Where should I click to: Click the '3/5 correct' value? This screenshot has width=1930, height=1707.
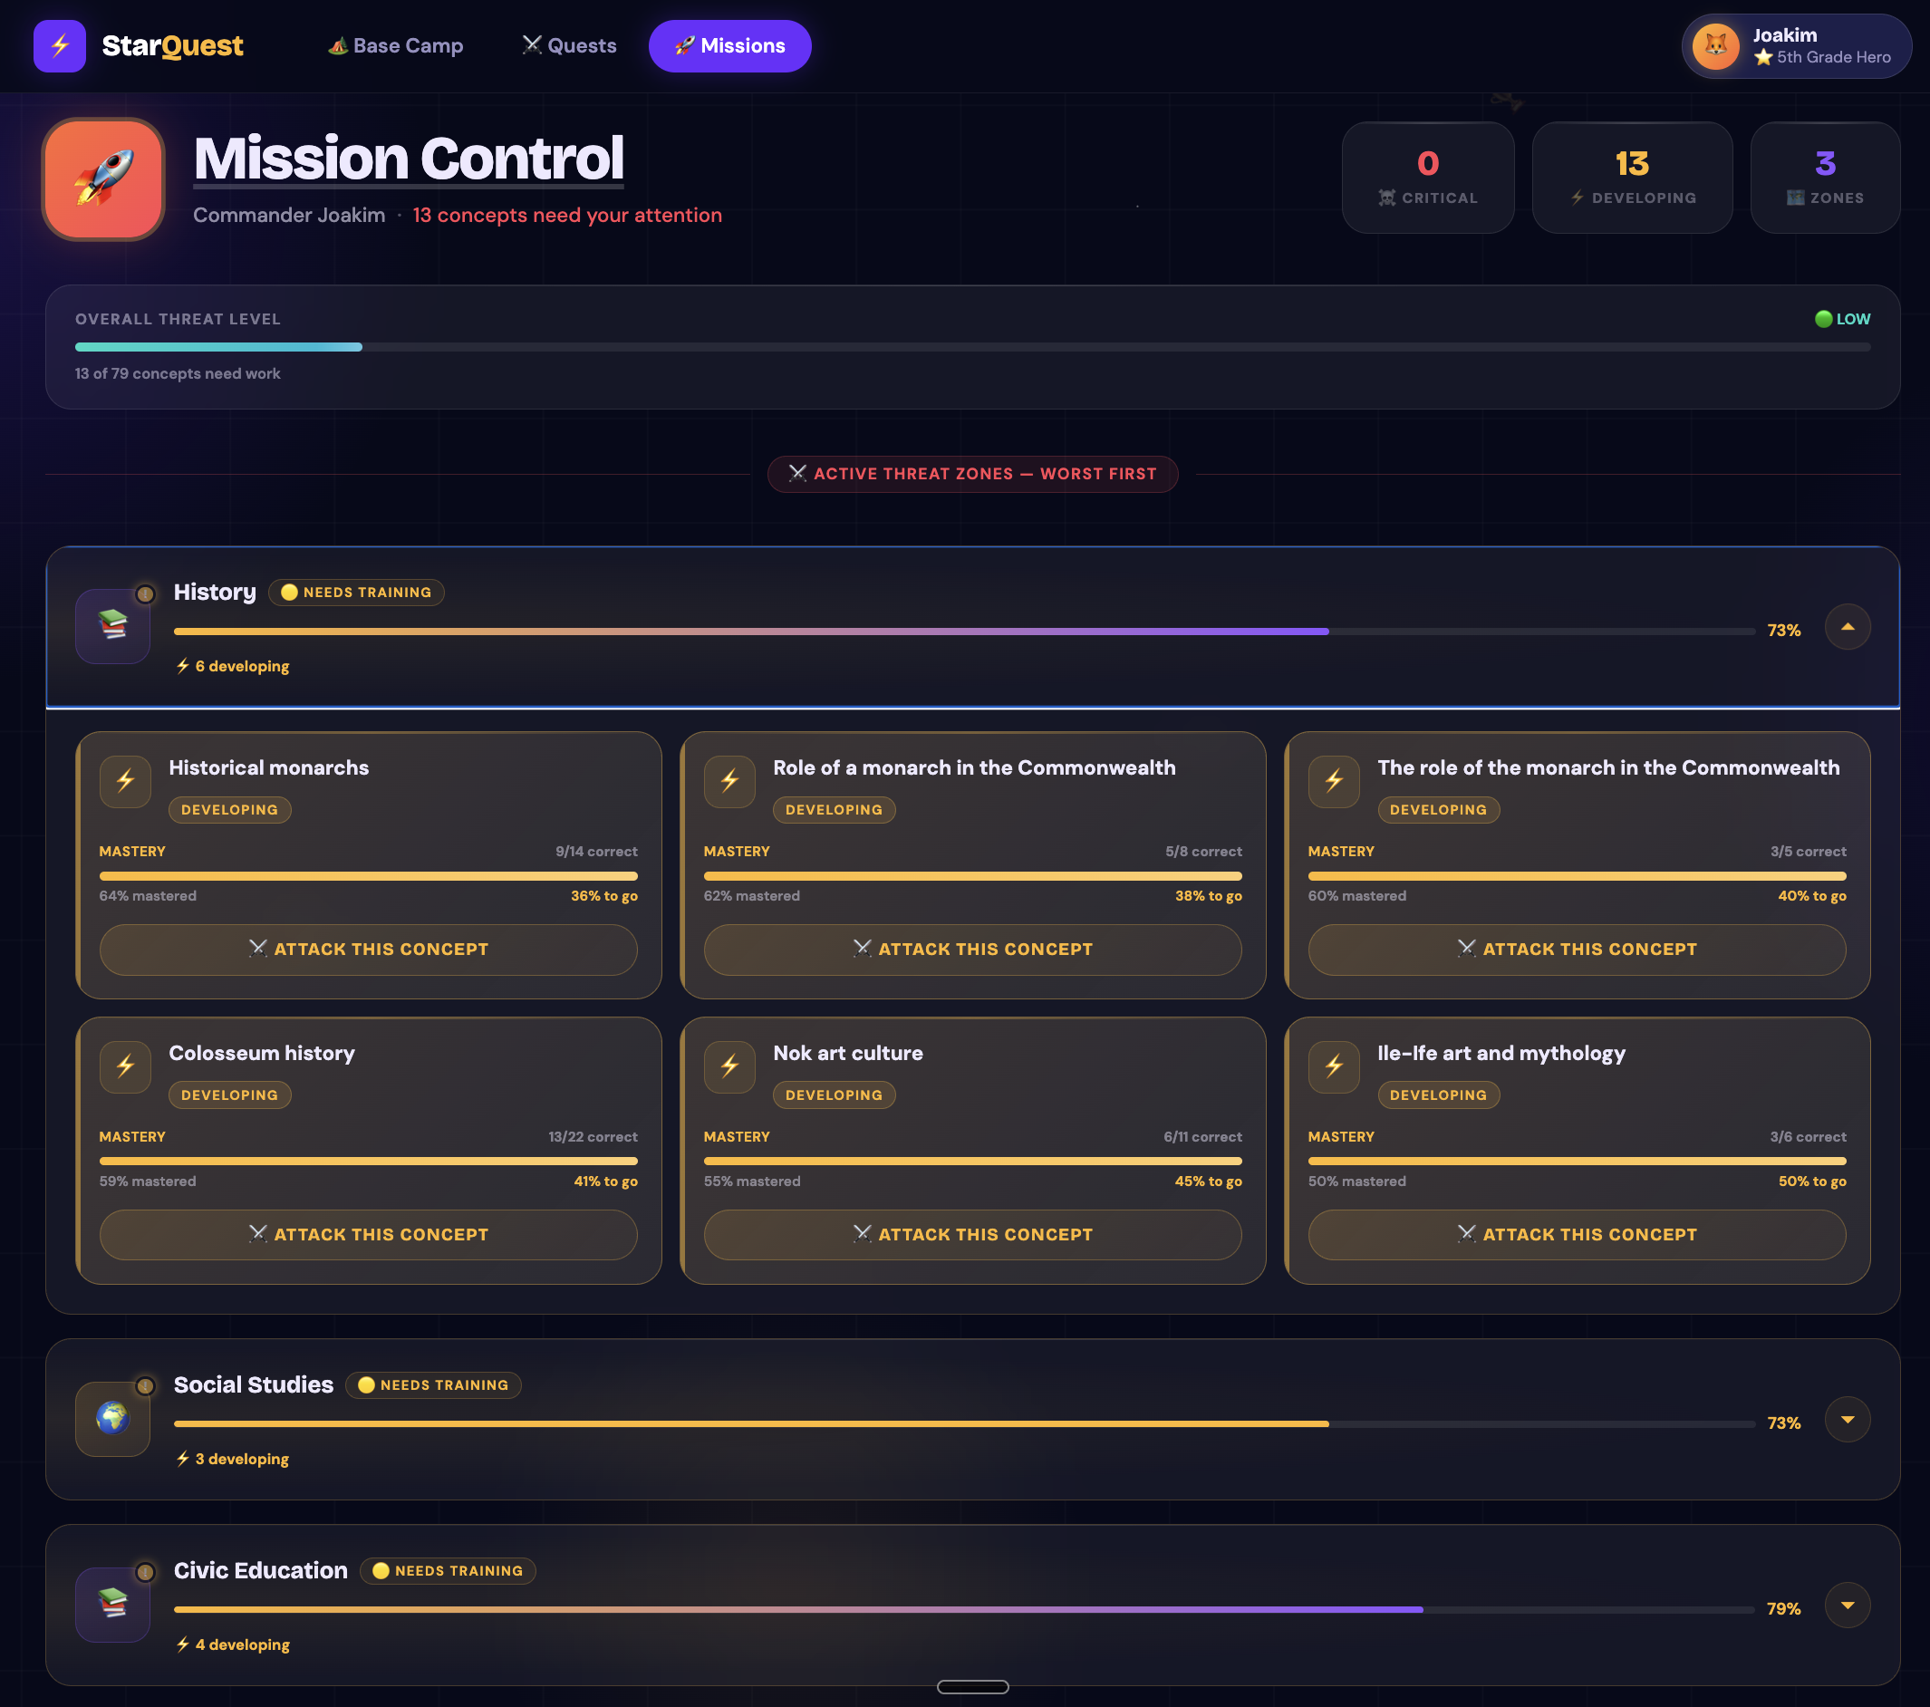(1808, 851)
